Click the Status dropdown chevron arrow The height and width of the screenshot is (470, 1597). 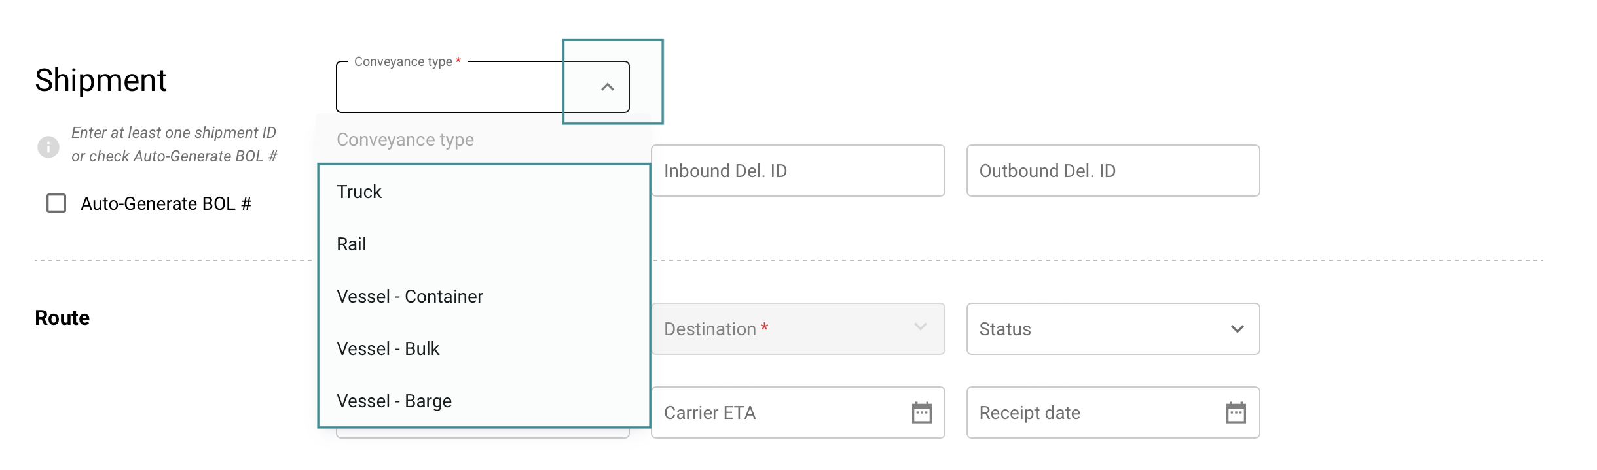1237,329
